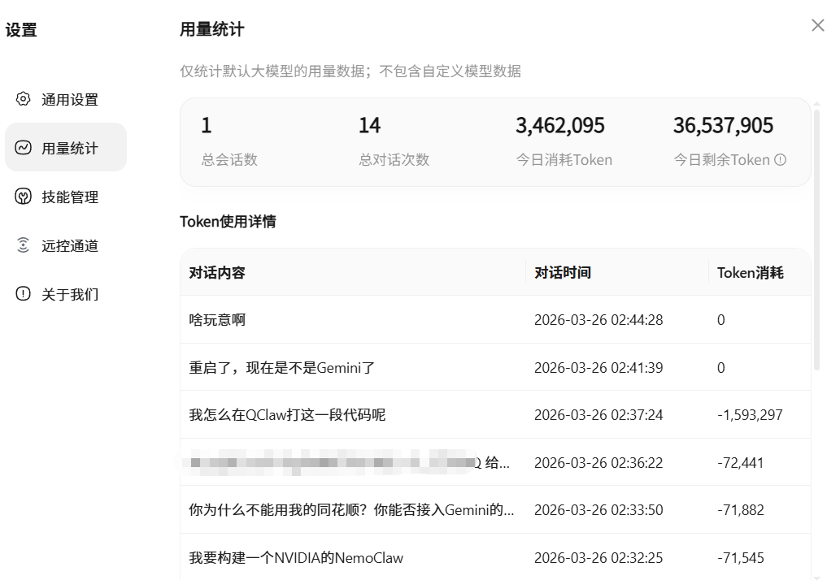Click timestamp 2026-03-26 02:32:25
The height and width of the screenshot is (580, 840).
(x=598, y=557)
